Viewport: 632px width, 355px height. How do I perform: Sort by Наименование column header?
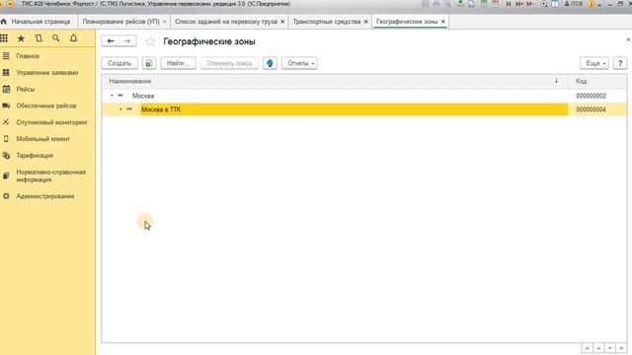pos(335,81)
